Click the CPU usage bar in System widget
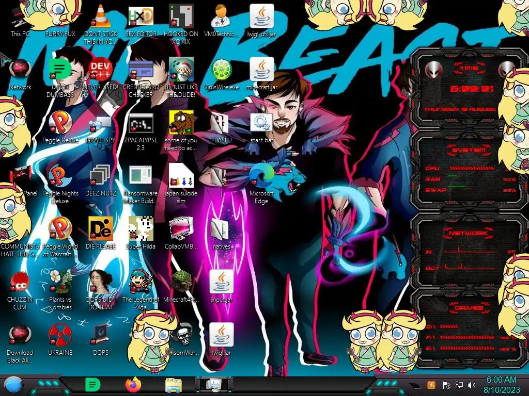This screenshot has height=396, width=529. click(x=472, y=168)
